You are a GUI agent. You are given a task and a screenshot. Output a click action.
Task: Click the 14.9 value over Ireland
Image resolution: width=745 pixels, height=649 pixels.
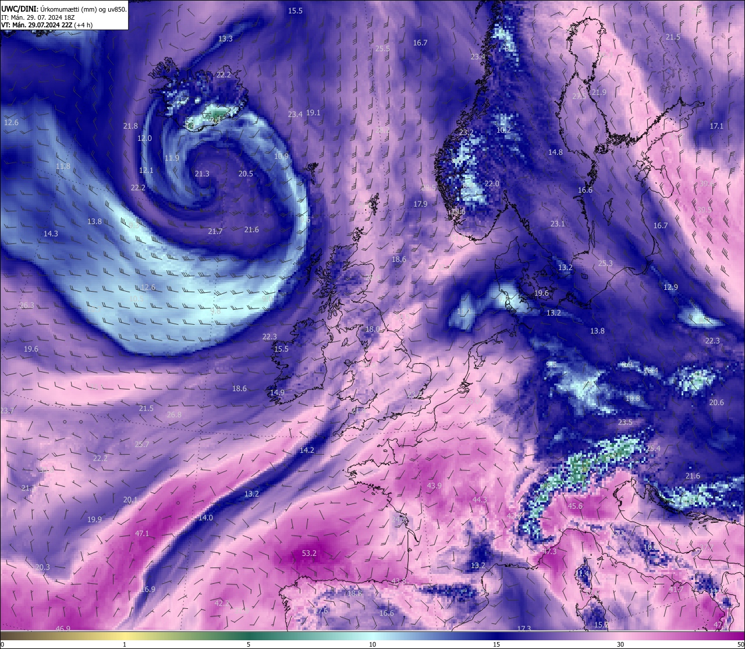277,392
